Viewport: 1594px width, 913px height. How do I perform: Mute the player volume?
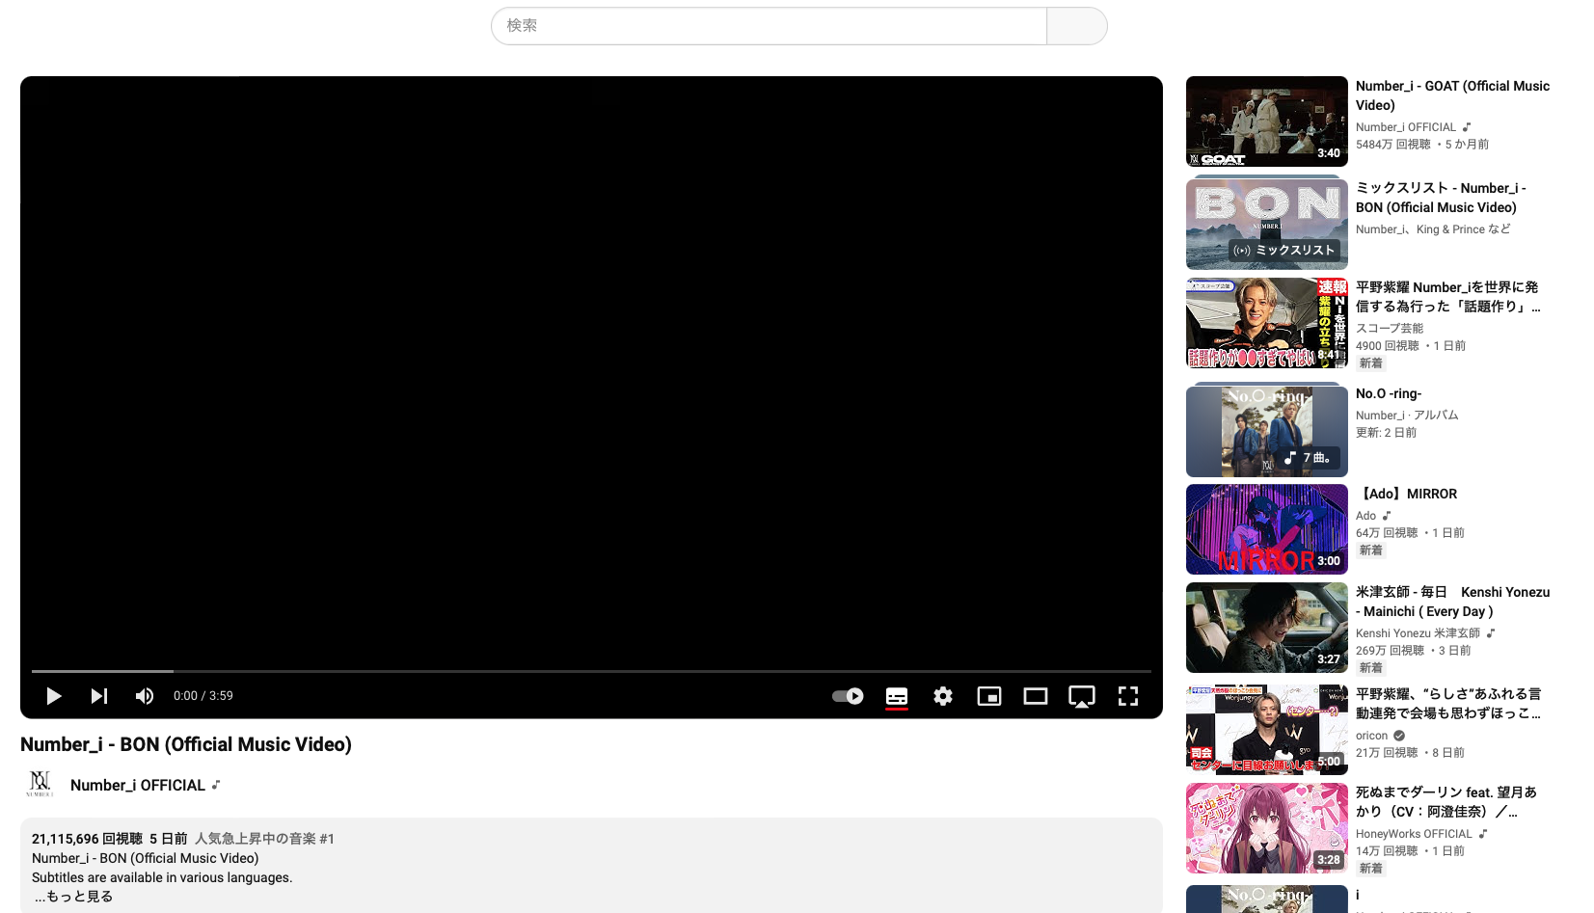145,696
